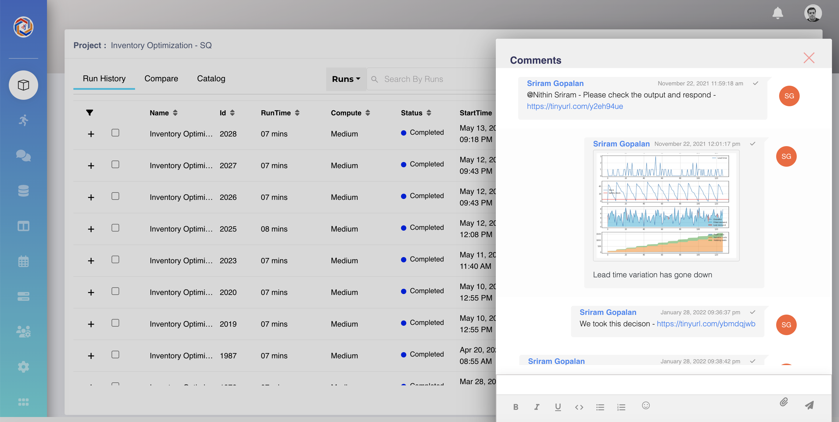
Task: Open the Runs dropdown
Action: pos(346,79)
